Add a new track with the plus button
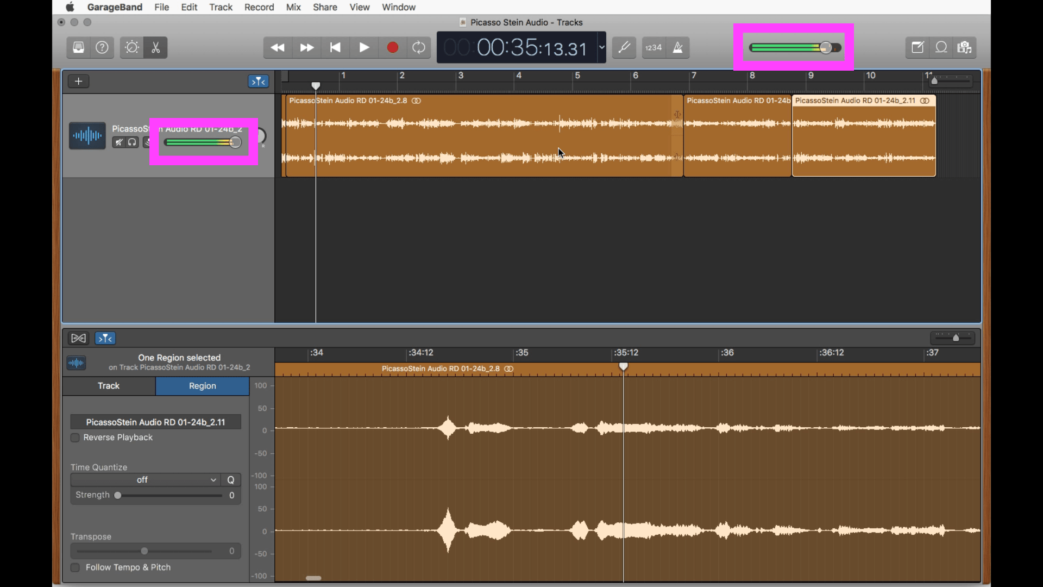The height and width of the screenshot is (587, 1043). pos(78,81)
